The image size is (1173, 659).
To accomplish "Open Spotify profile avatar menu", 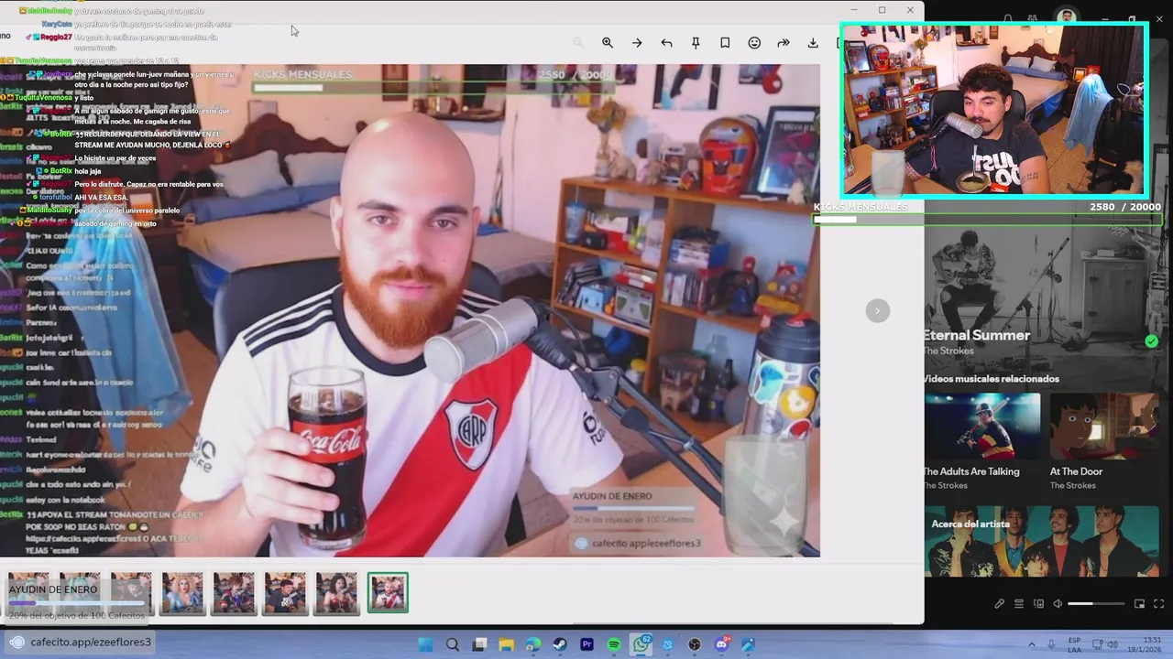I will click(1066, 17).
